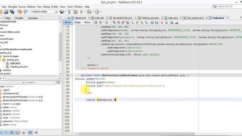Run the project with green play icon
Screen dimensions: 242x136
[x=82, y=12]
